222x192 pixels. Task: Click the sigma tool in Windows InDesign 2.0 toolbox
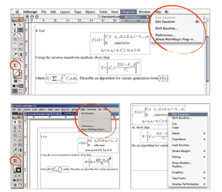pos(15,161)
